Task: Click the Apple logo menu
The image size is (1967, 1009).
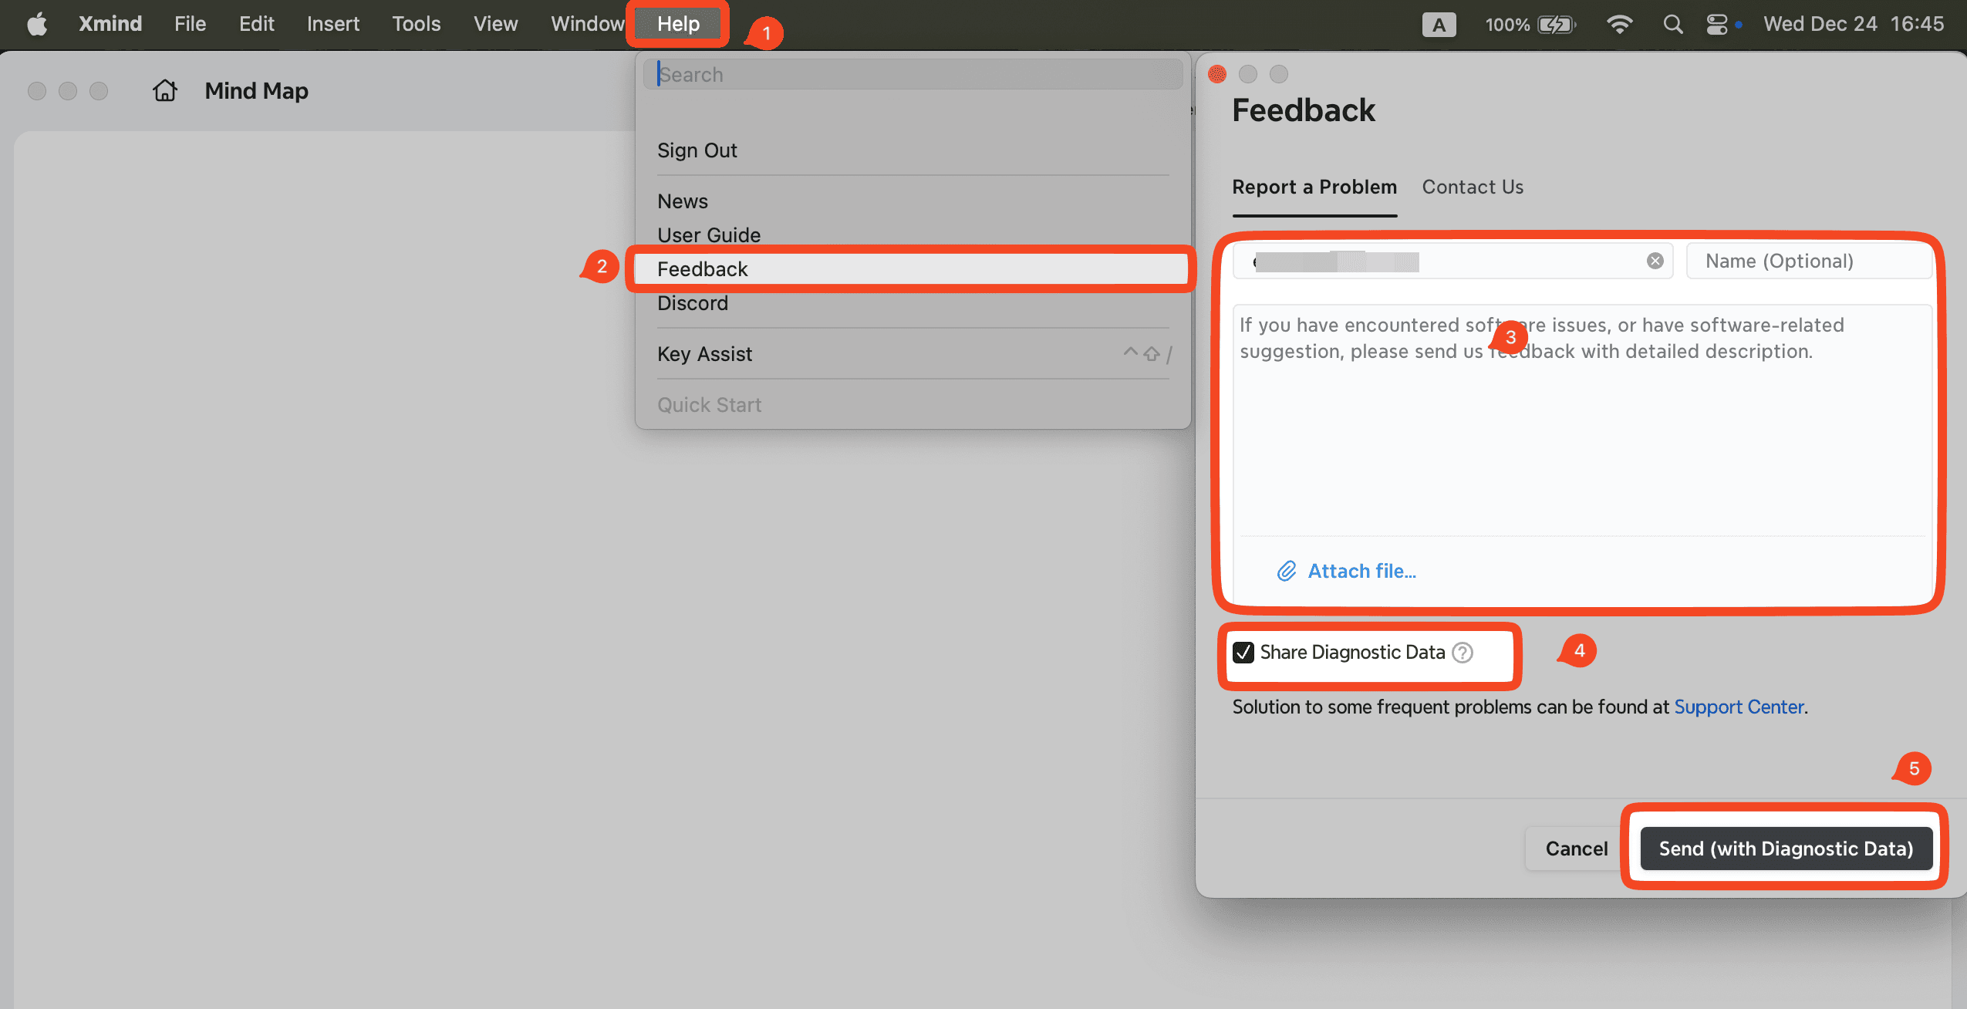Action: coord(37,24)
